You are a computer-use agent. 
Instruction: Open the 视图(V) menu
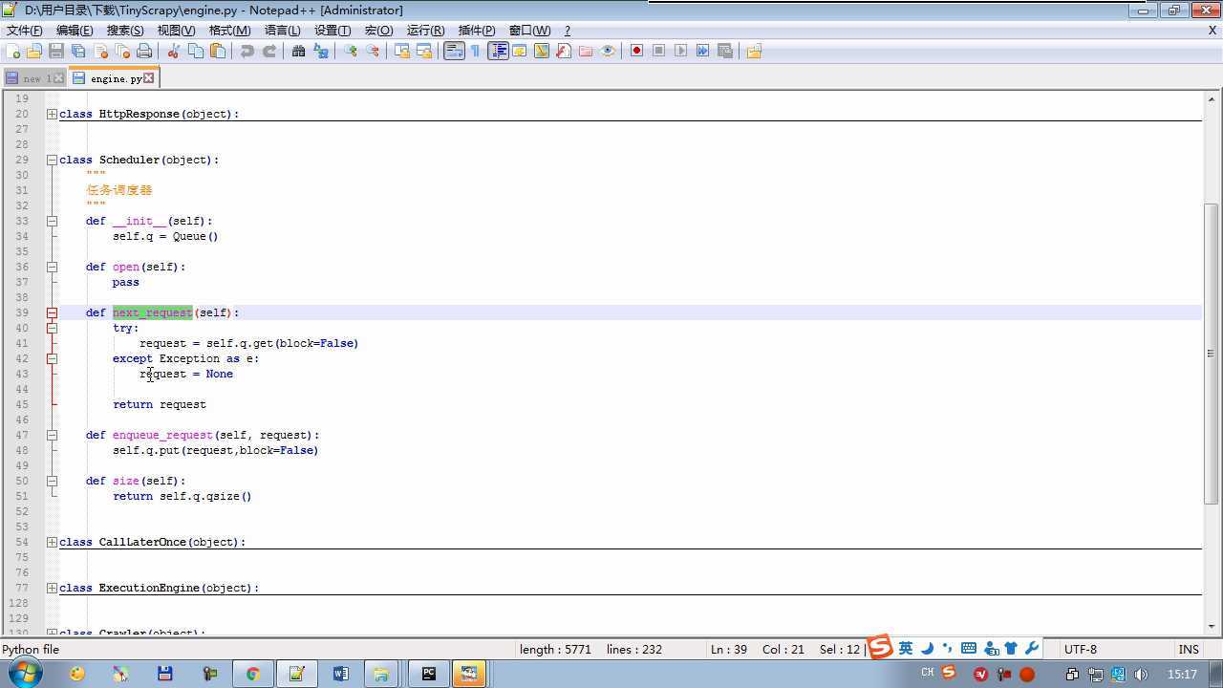176,31
